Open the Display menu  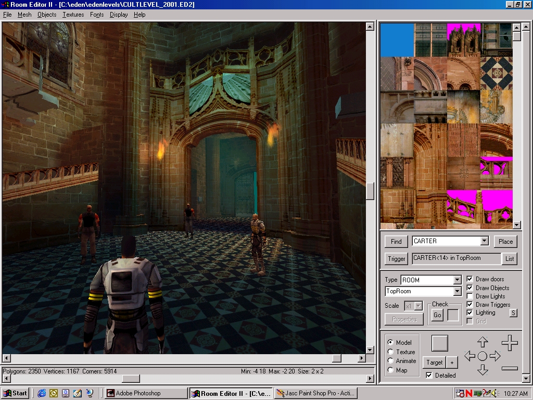[x=119, y=15]
